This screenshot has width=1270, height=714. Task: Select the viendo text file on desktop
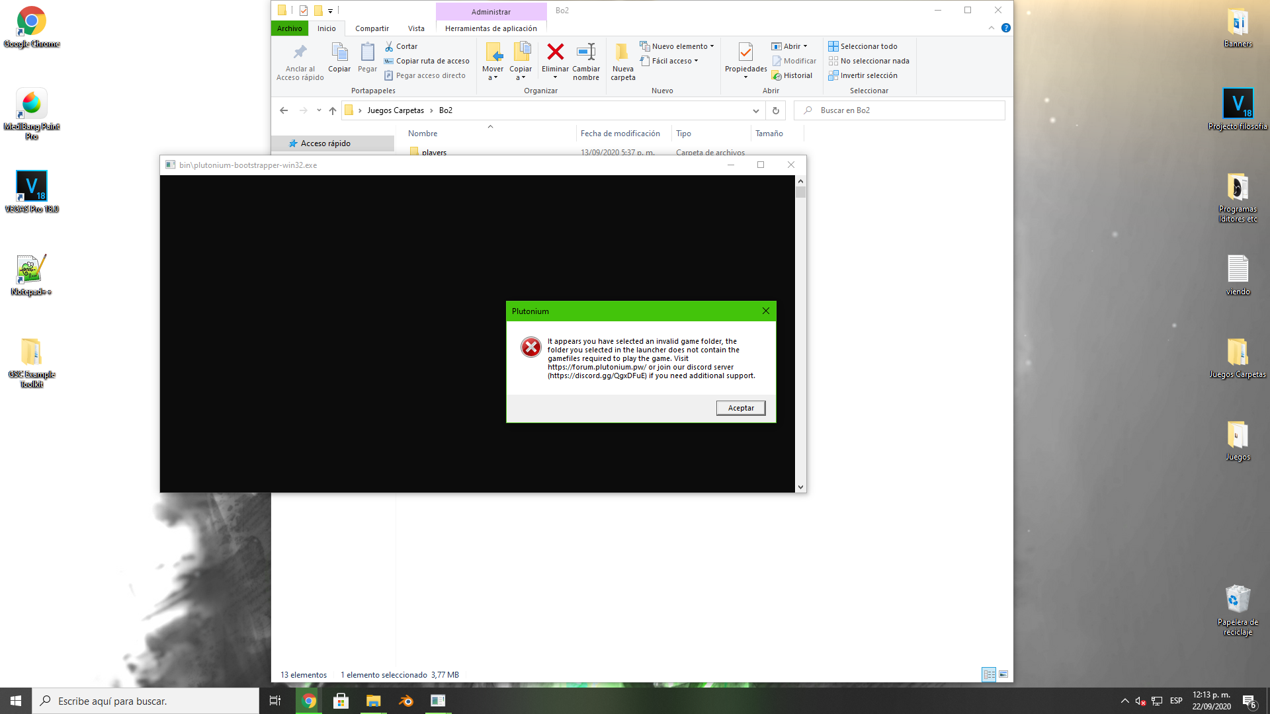coord(1238,275)
